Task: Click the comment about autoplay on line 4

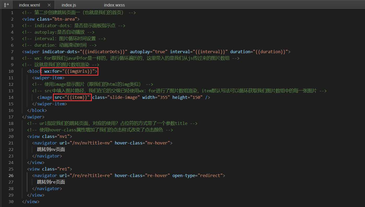Action: point(58,32)
